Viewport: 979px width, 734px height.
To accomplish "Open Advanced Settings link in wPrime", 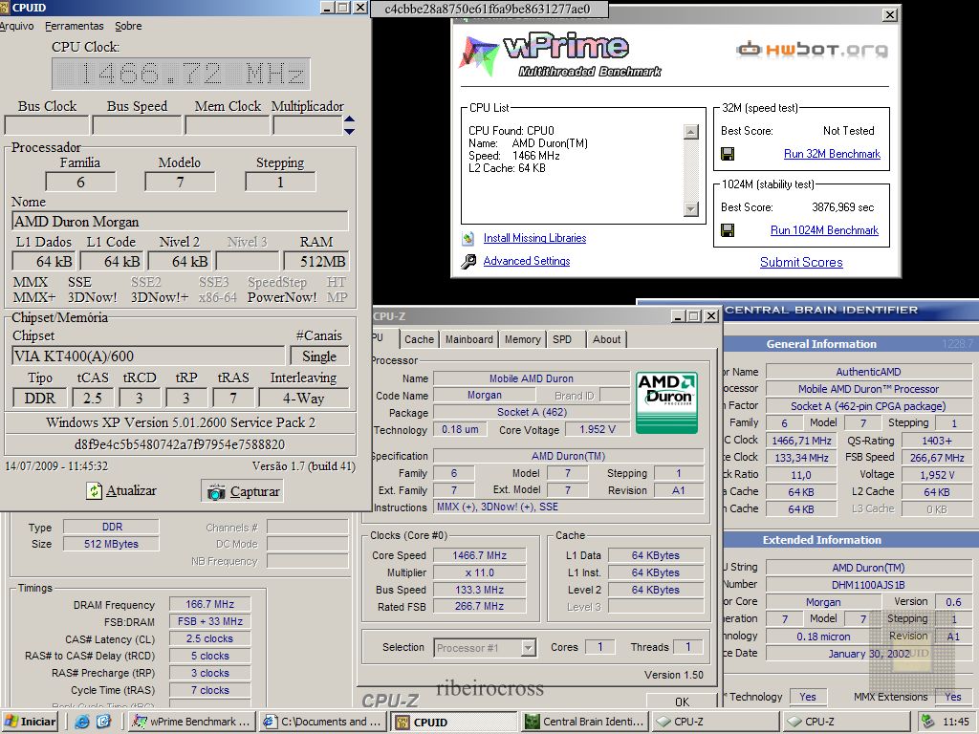I will tap(527, 261).
